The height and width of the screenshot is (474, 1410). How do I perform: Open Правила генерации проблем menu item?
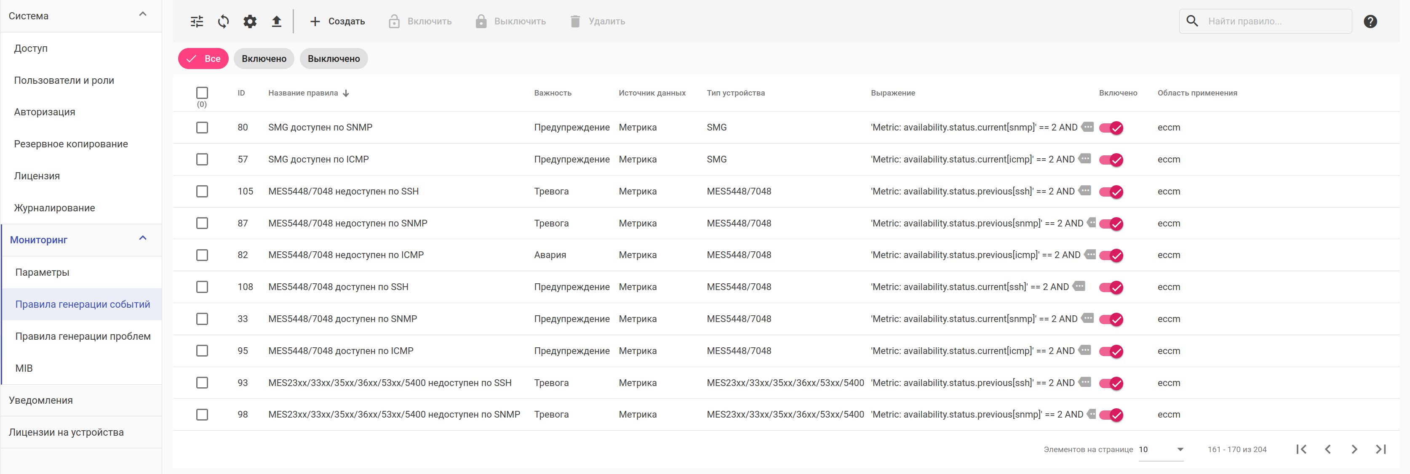click(x=83, y=336)
